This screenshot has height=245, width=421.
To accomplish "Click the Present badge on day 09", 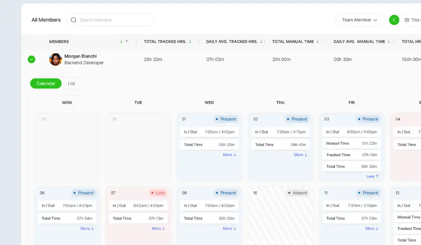I will (226, 193).
